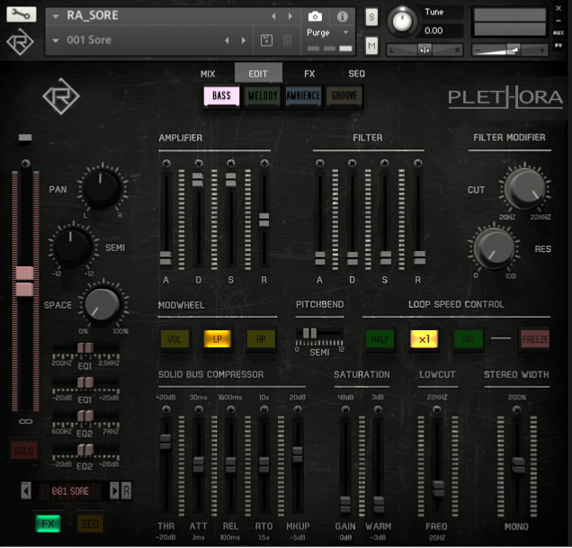Click the reset icon above the lowcut FREQ fader
This screenshot has height=548, width=572.
pyautogui.click(x=437, y=410)
